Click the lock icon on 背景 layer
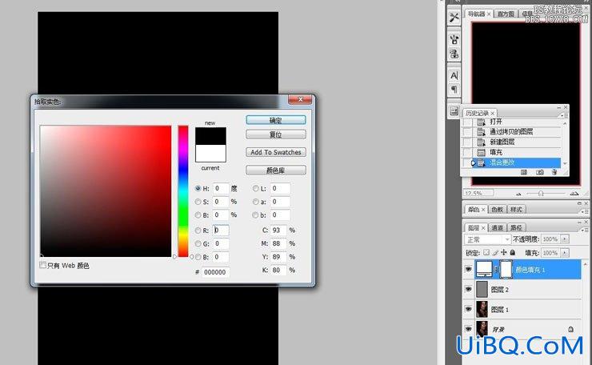This screenshot has width=592, height=365. (x=570, y=330)
